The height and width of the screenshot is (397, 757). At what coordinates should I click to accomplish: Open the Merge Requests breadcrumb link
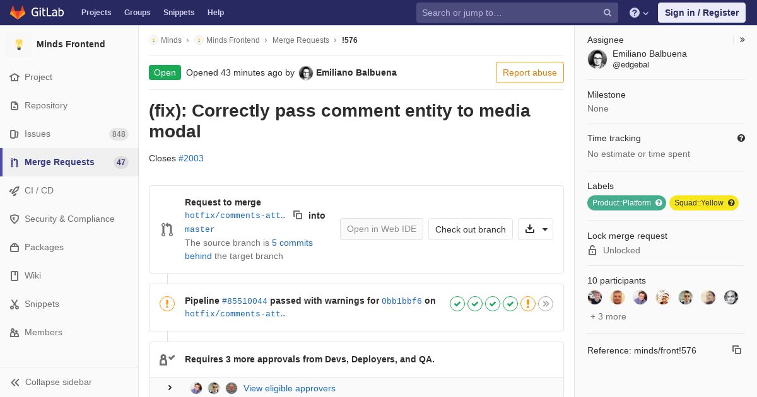coord(301,40)
